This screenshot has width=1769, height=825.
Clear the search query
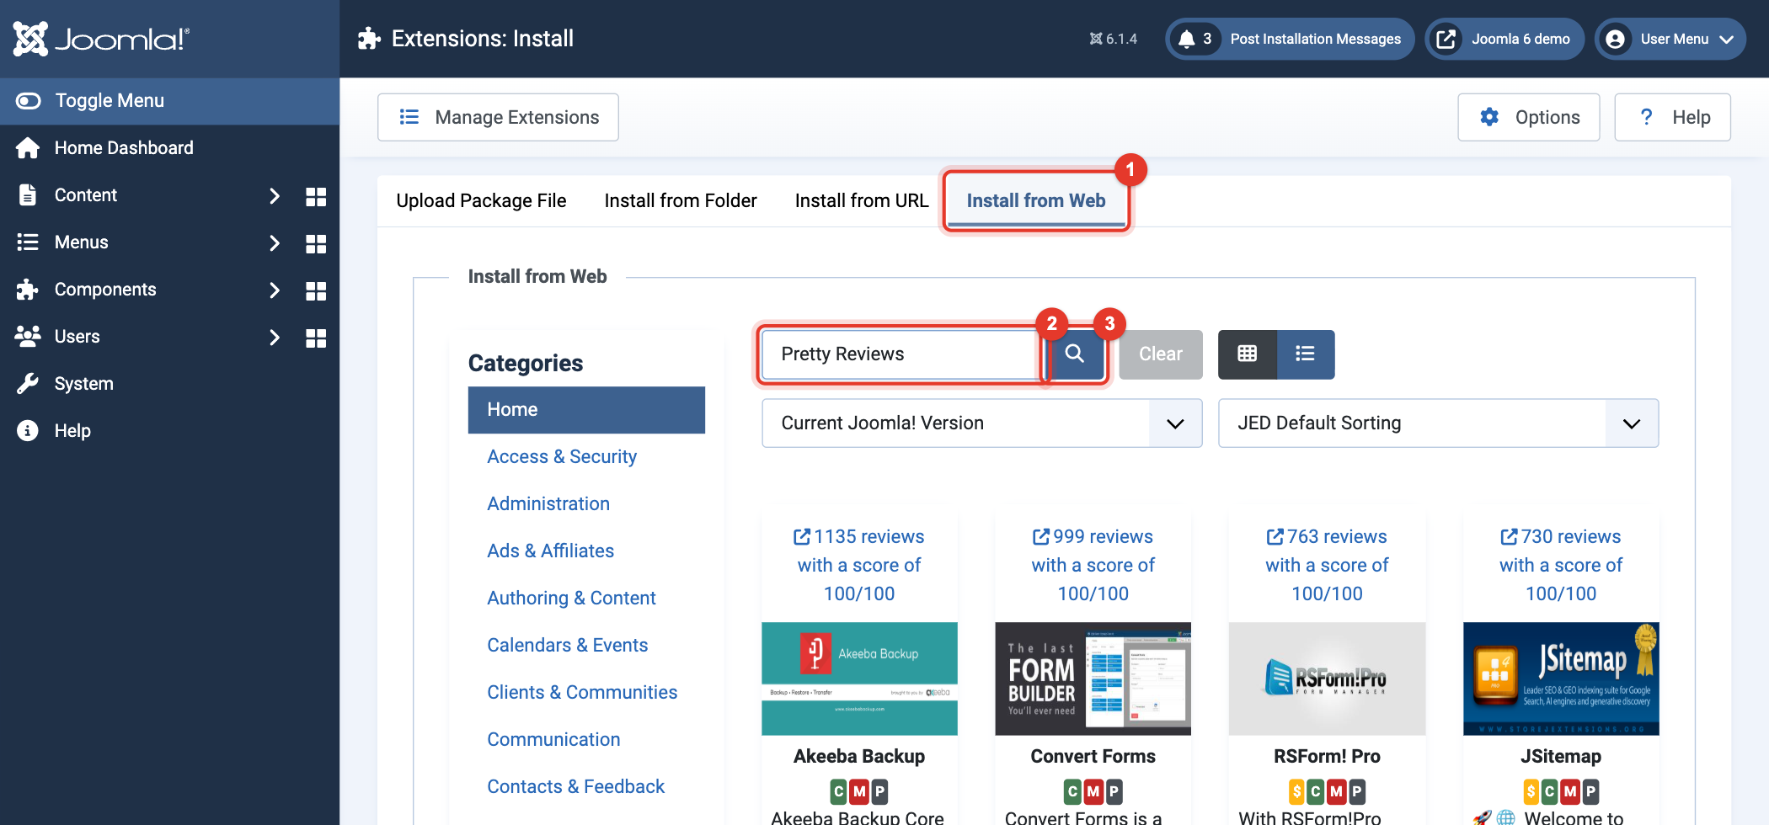point(1161,354)
